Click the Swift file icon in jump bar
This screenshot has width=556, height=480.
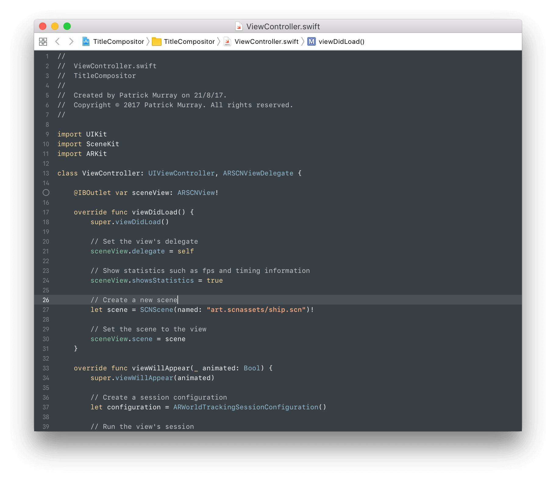[227, 41]
